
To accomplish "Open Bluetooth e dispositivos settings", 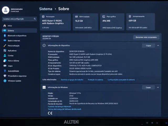I will (19, 36).
